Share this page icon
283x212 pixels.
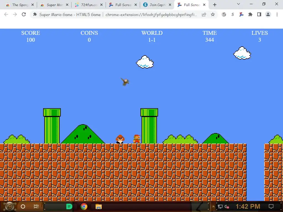[x=204, y=14]
